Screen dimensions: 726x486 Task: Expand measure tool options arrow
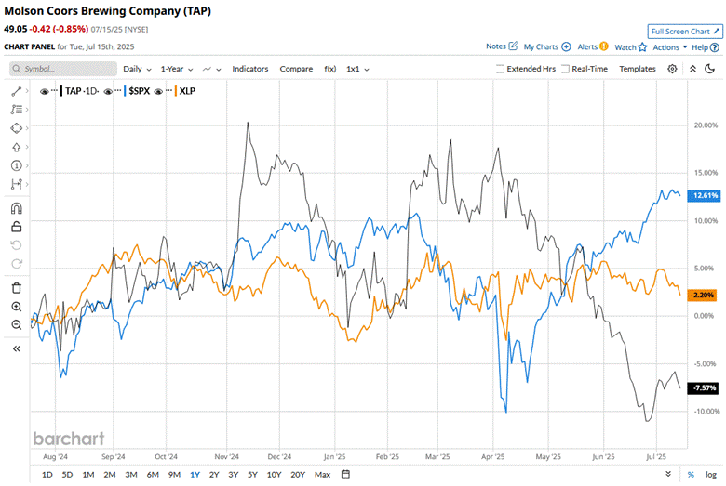pyautogui.click(x=27, y=184)
